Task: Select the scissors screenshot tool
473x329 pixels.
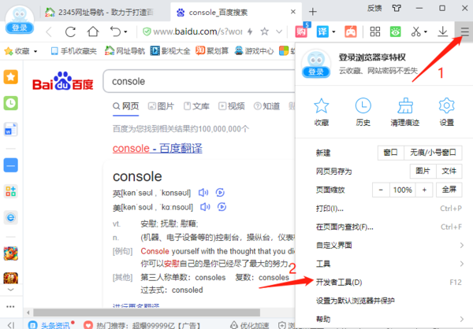Action: click(416, 31)
